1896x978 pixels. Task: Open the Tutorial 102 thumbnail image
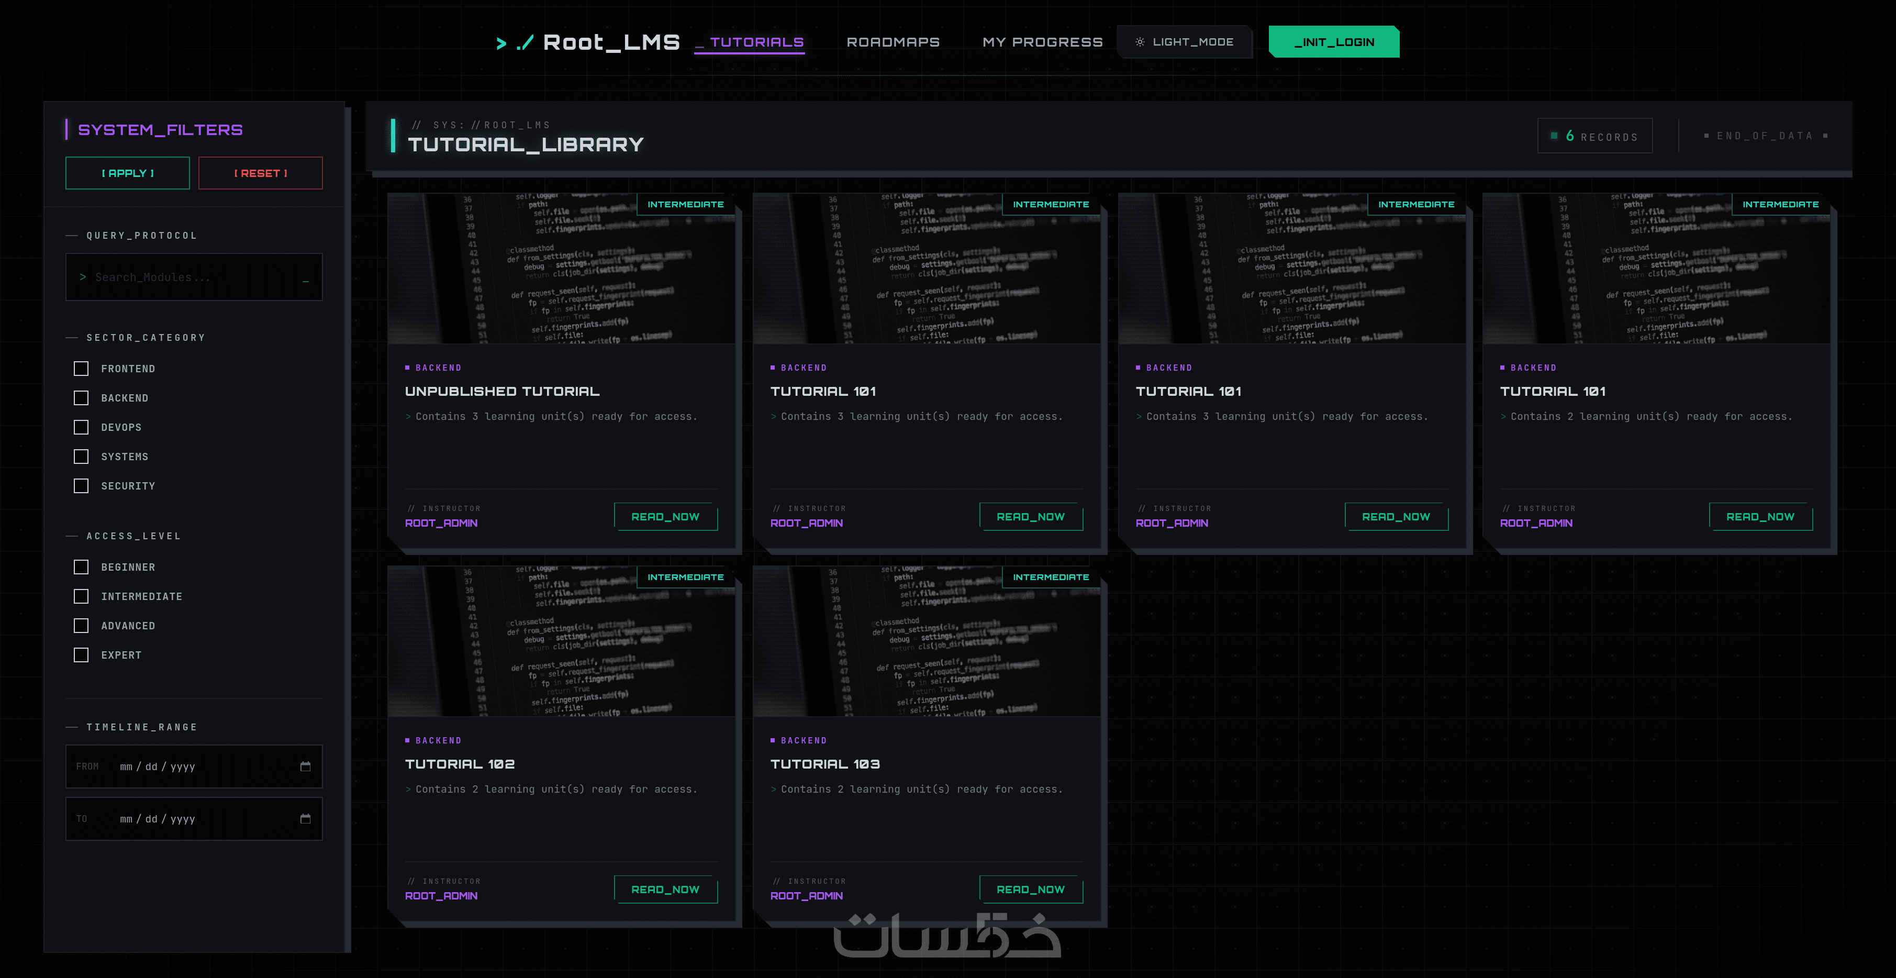click(x=561, y=642)
